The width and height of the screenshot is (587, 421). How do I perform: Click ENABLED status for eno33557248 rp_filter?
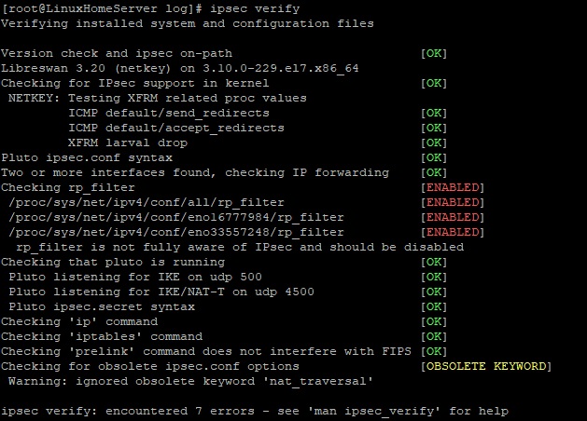coord(453,232)
